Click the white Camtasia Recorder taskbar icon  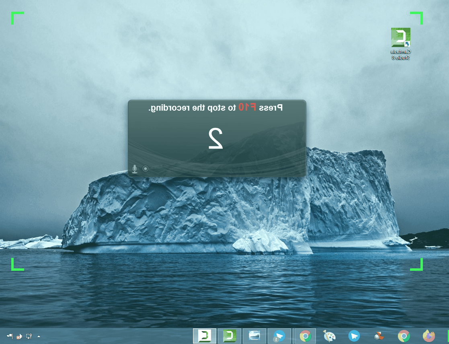205,336
